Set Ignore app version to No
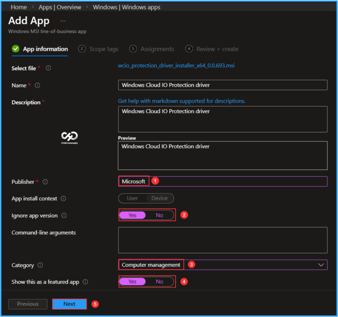 159,215
